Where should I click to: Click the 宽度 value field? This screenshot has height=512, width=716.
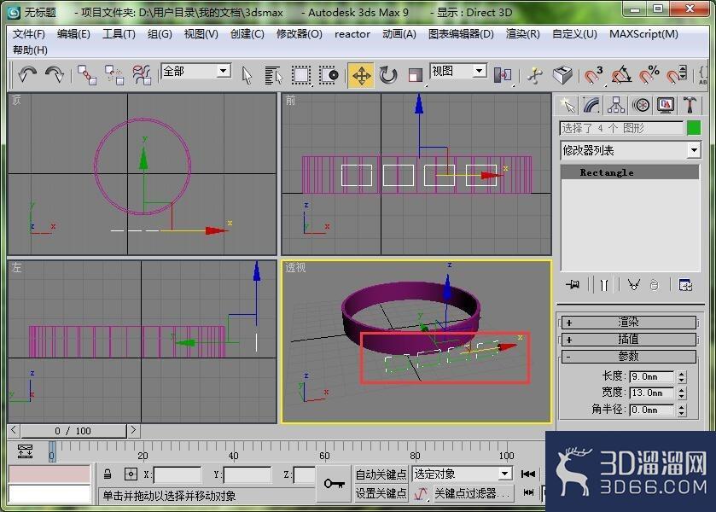pos(652,393)
